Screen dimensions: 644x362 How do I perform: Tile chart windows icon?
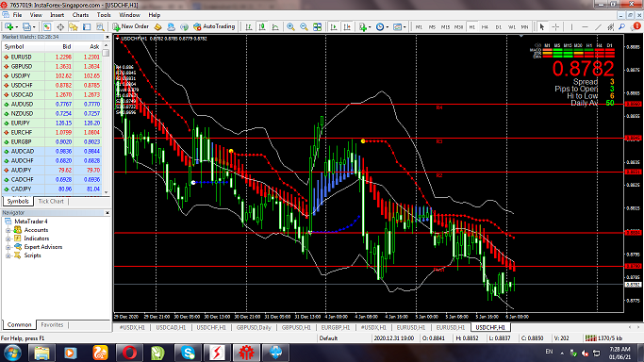coord(317,26)
